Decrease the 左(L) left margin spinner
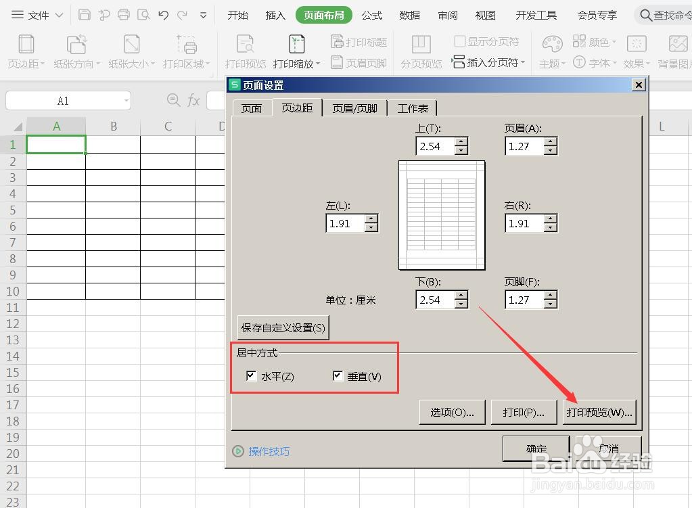Viewport: 692px width, 508px height. 371,228
